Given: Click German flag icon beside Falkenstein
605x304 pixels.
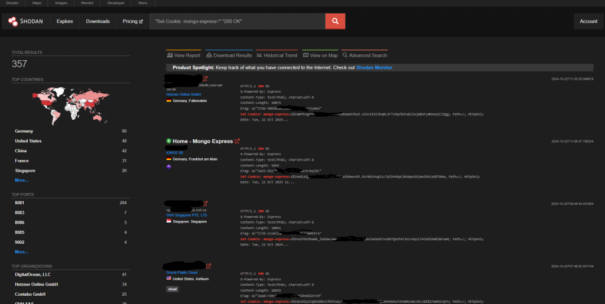Looking at the screenshot, I should tap(168, 100).
